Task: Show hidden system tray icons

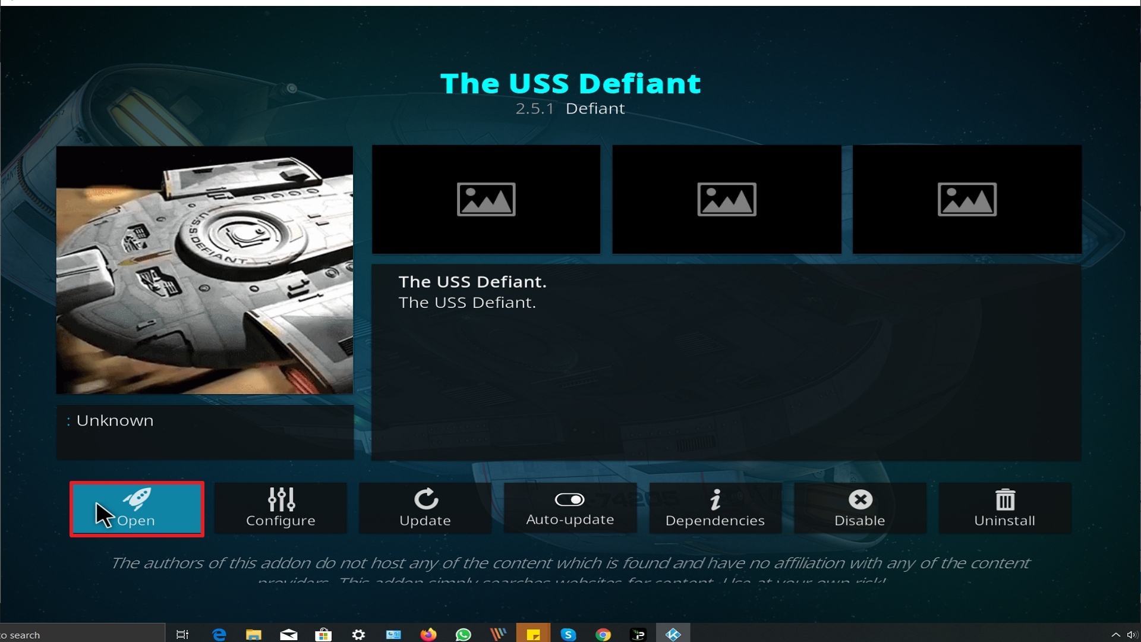Action: pos(1115,635)
